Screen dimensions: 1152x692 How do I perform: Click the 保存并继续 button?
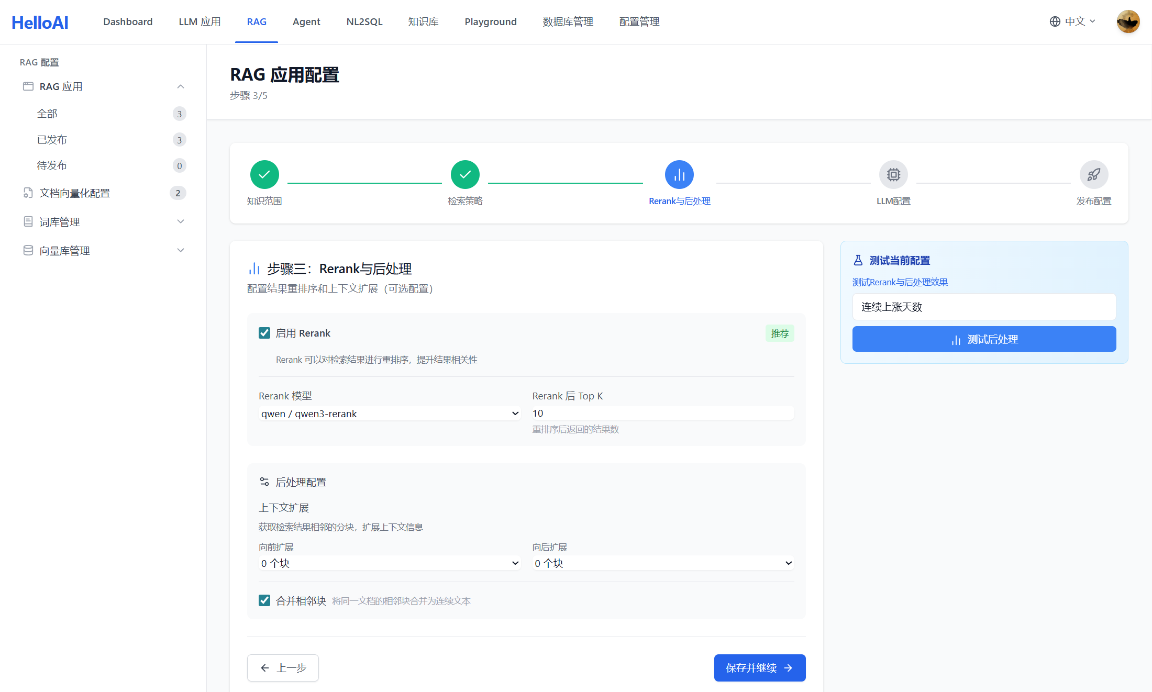759,668
